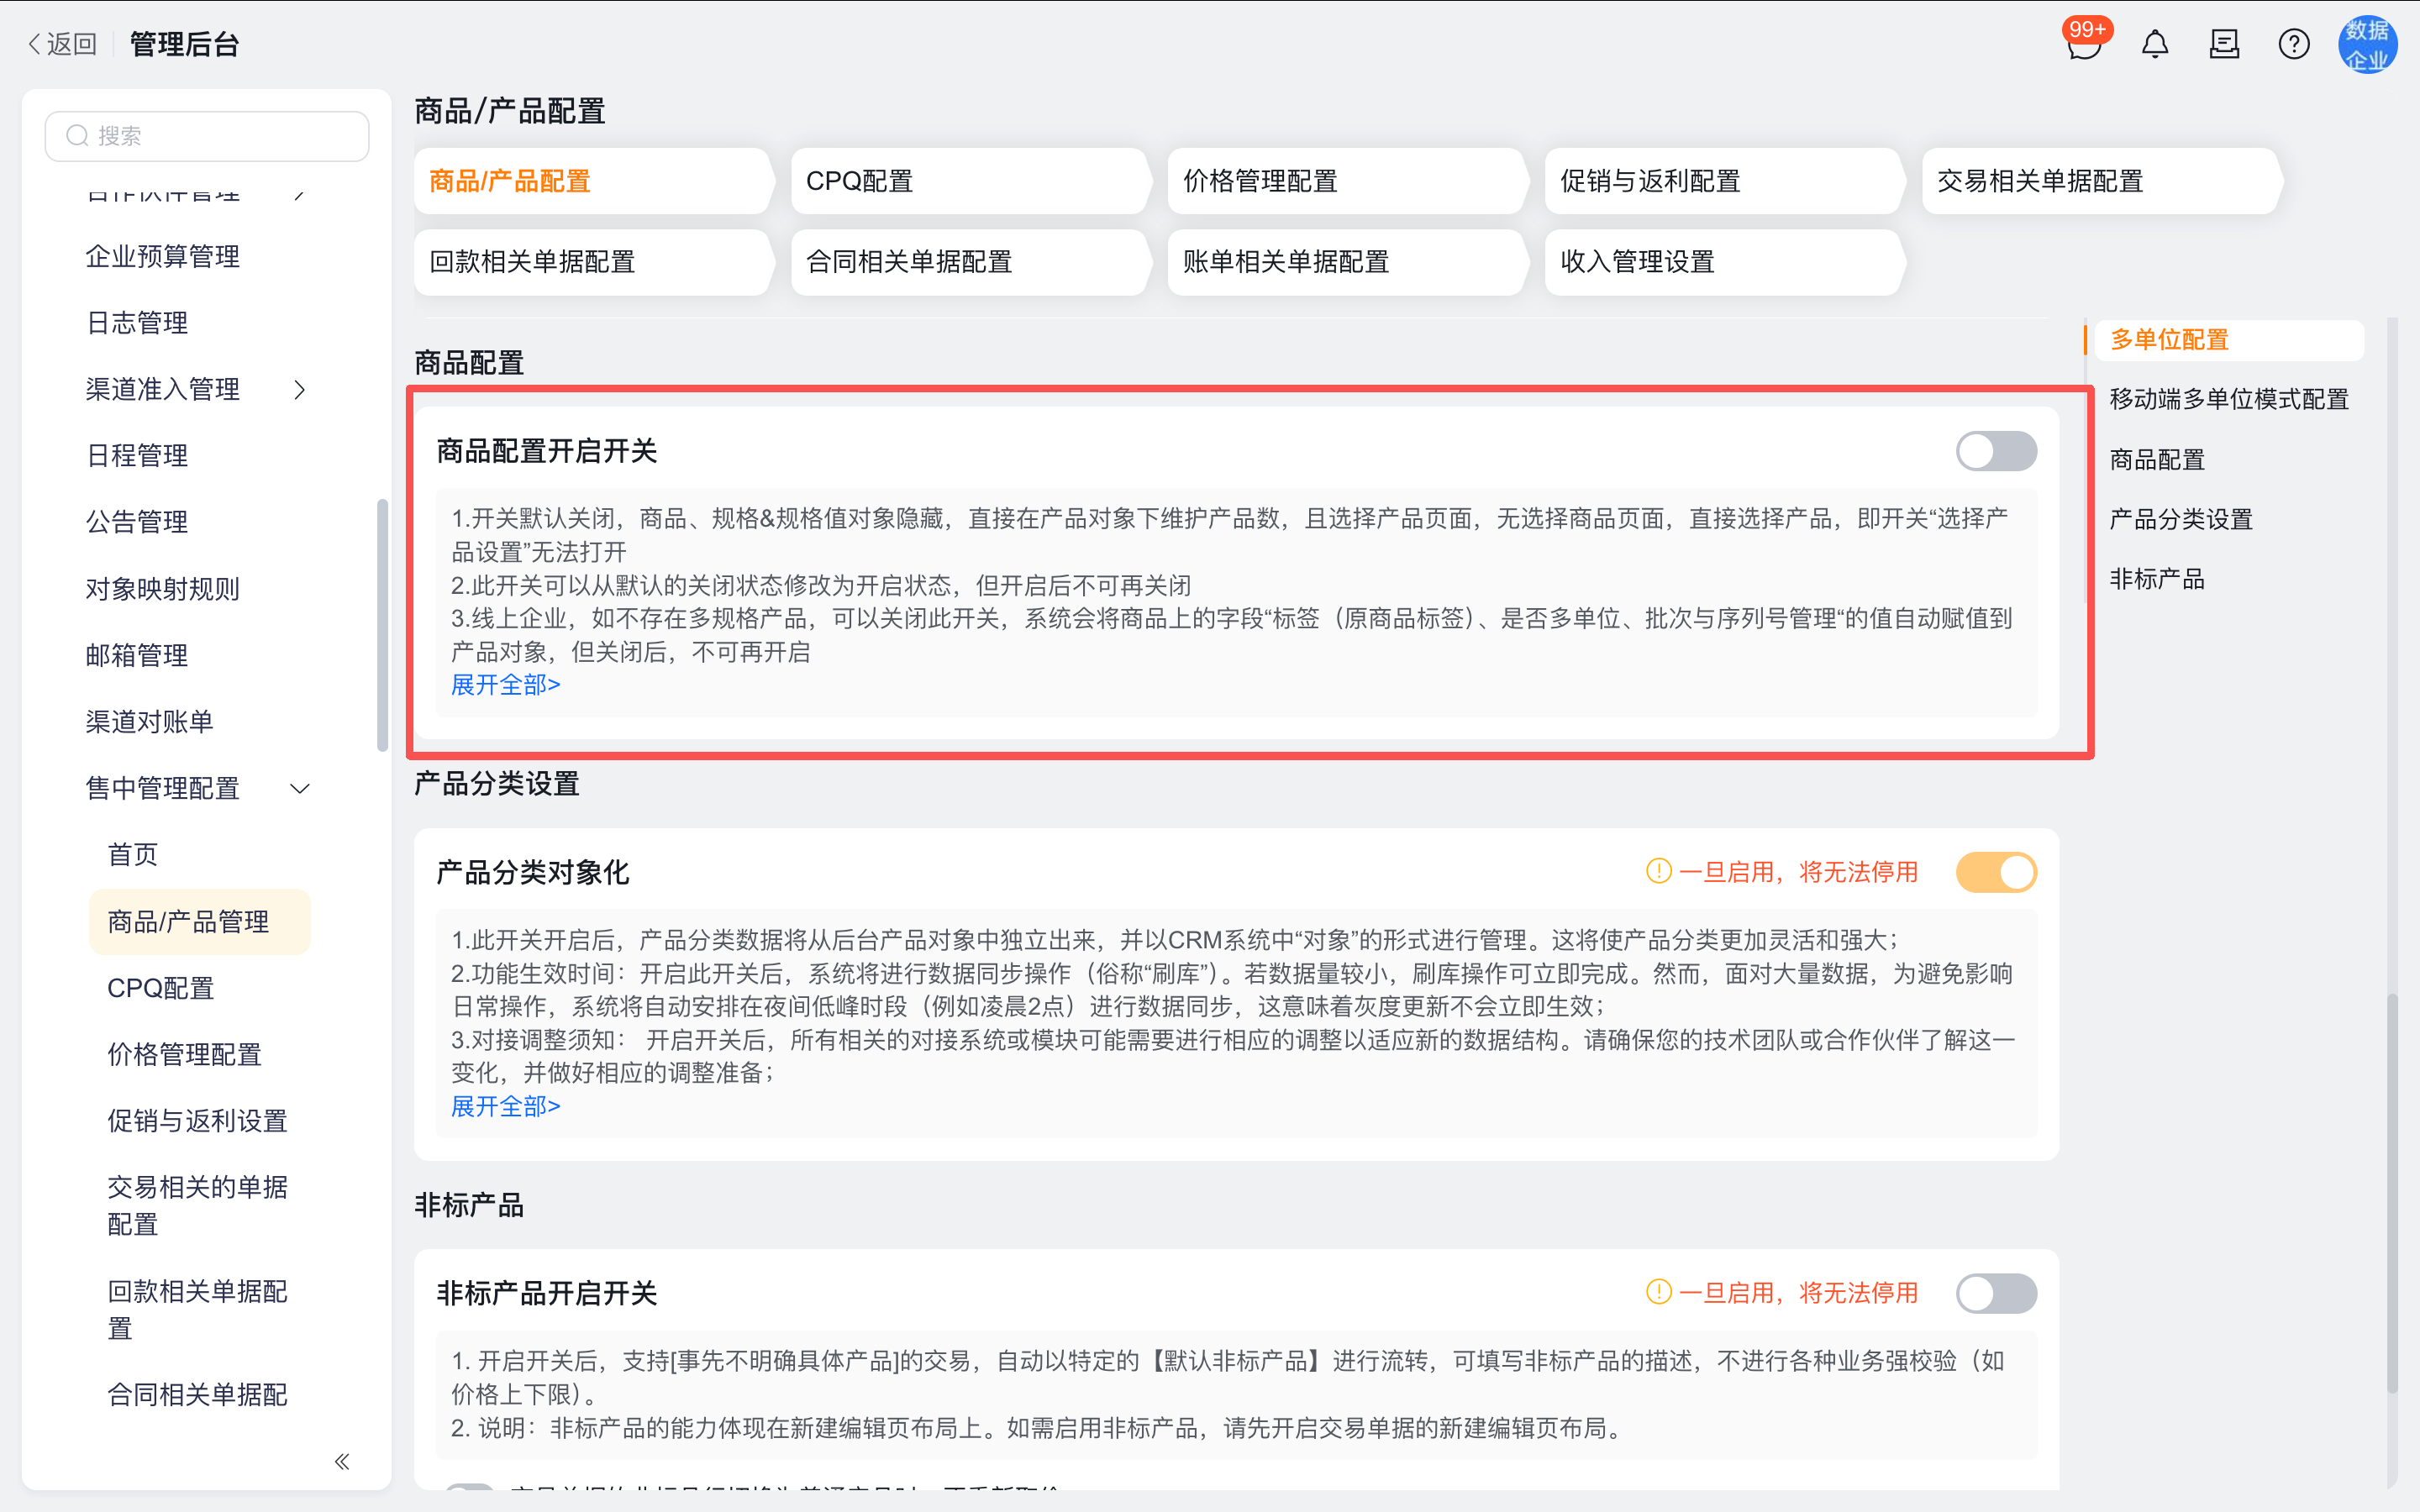2420x1512 pixels.
Task: Switch to the 价格管理配置 tab
Action: point(1347,181)
